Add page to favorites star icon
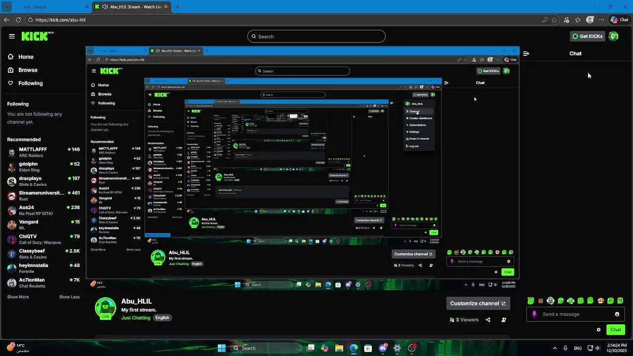The height and width of the screenshot is (356, 633). point(554,20)
